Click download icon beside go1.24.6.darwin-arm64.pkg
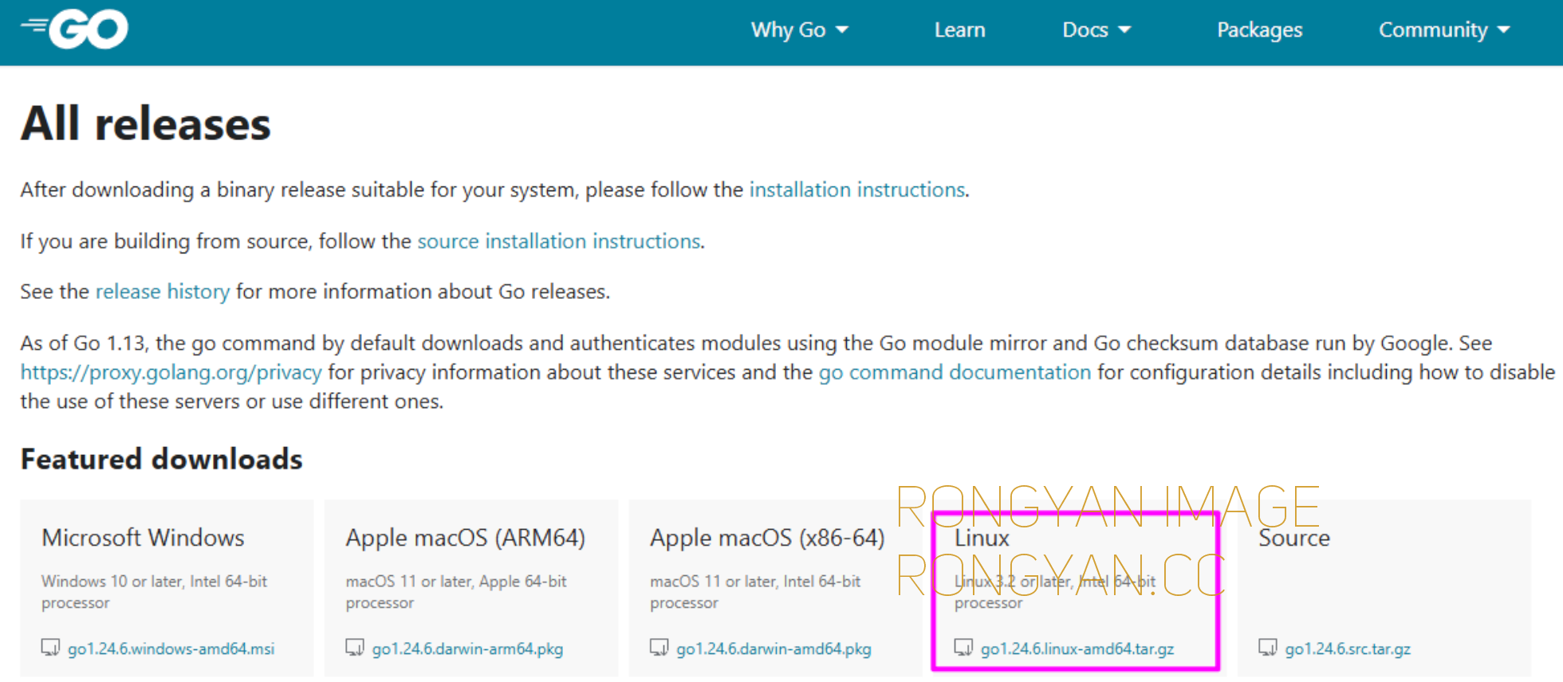The width and height of the screenshot is (1563, 682). point(355,648)
